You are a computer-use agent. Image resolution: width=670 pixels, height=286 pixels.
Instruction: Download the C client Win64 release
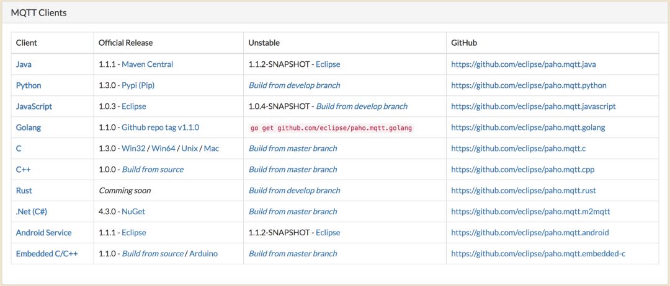tap(164, 149)
